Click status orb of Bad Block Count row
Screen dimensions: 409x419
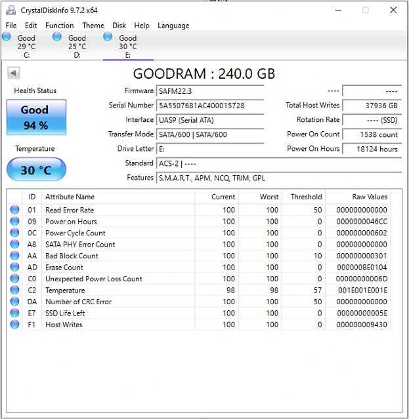[x=14, y=256]
